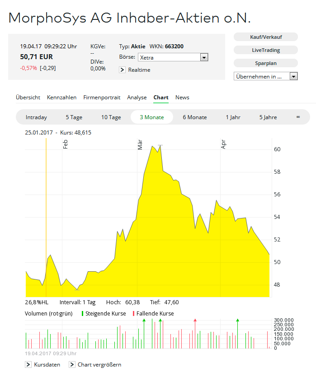Image resolution: width=316 pixels, height=376 pixels.
Task: Click the -0,57% change value
Action: click(x=28, y=68)
